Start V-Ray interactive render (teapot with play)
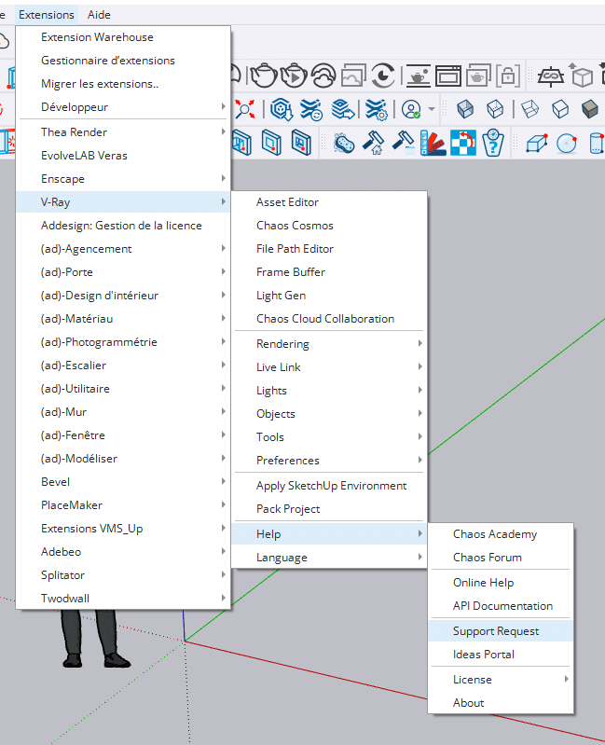Screen dimensions: 605x745 (x=294, y=75)
